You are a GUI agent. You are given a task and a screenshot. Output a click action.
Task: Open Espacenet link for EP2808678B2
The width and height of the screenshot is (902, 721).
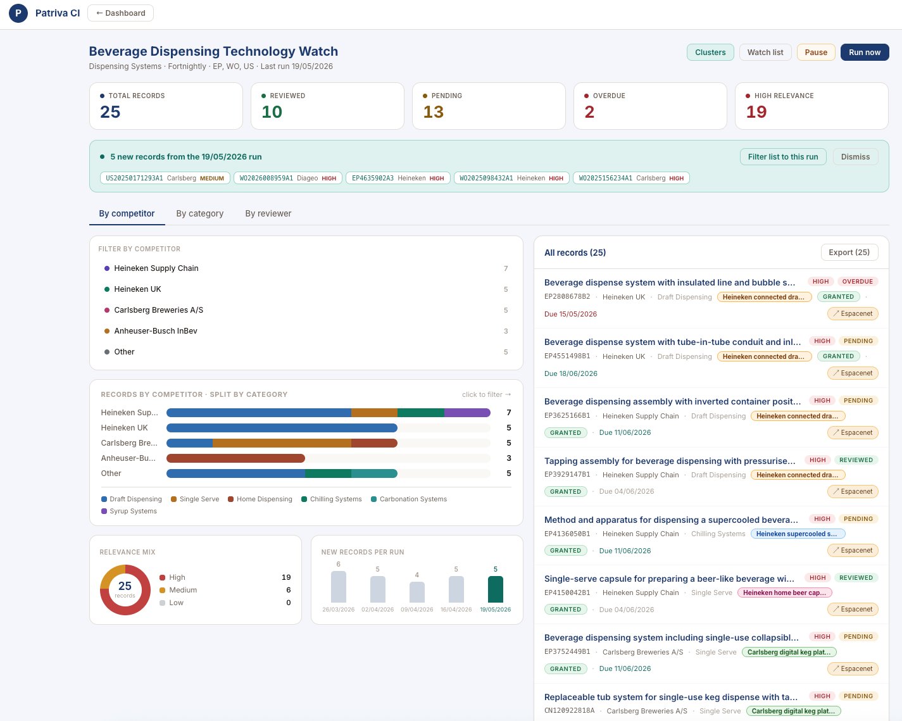pos(853,314)
